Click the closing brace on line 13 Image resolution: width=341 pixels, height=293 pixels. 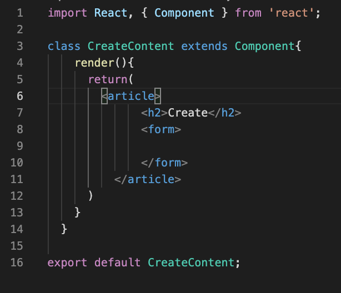pyautogui.click(x=78, y=213)
